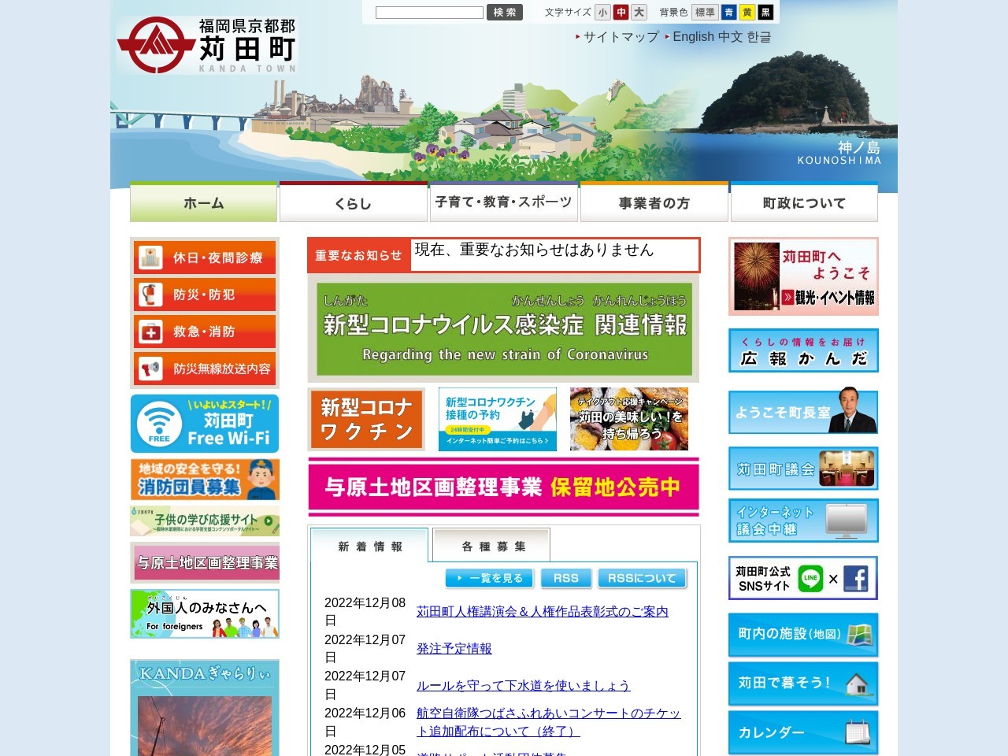Image resolution: width=1008 pixels, height=756 pixels.
Task: Click 現在、重要なお知らせはありません notice text
Action: coord(534,250)
